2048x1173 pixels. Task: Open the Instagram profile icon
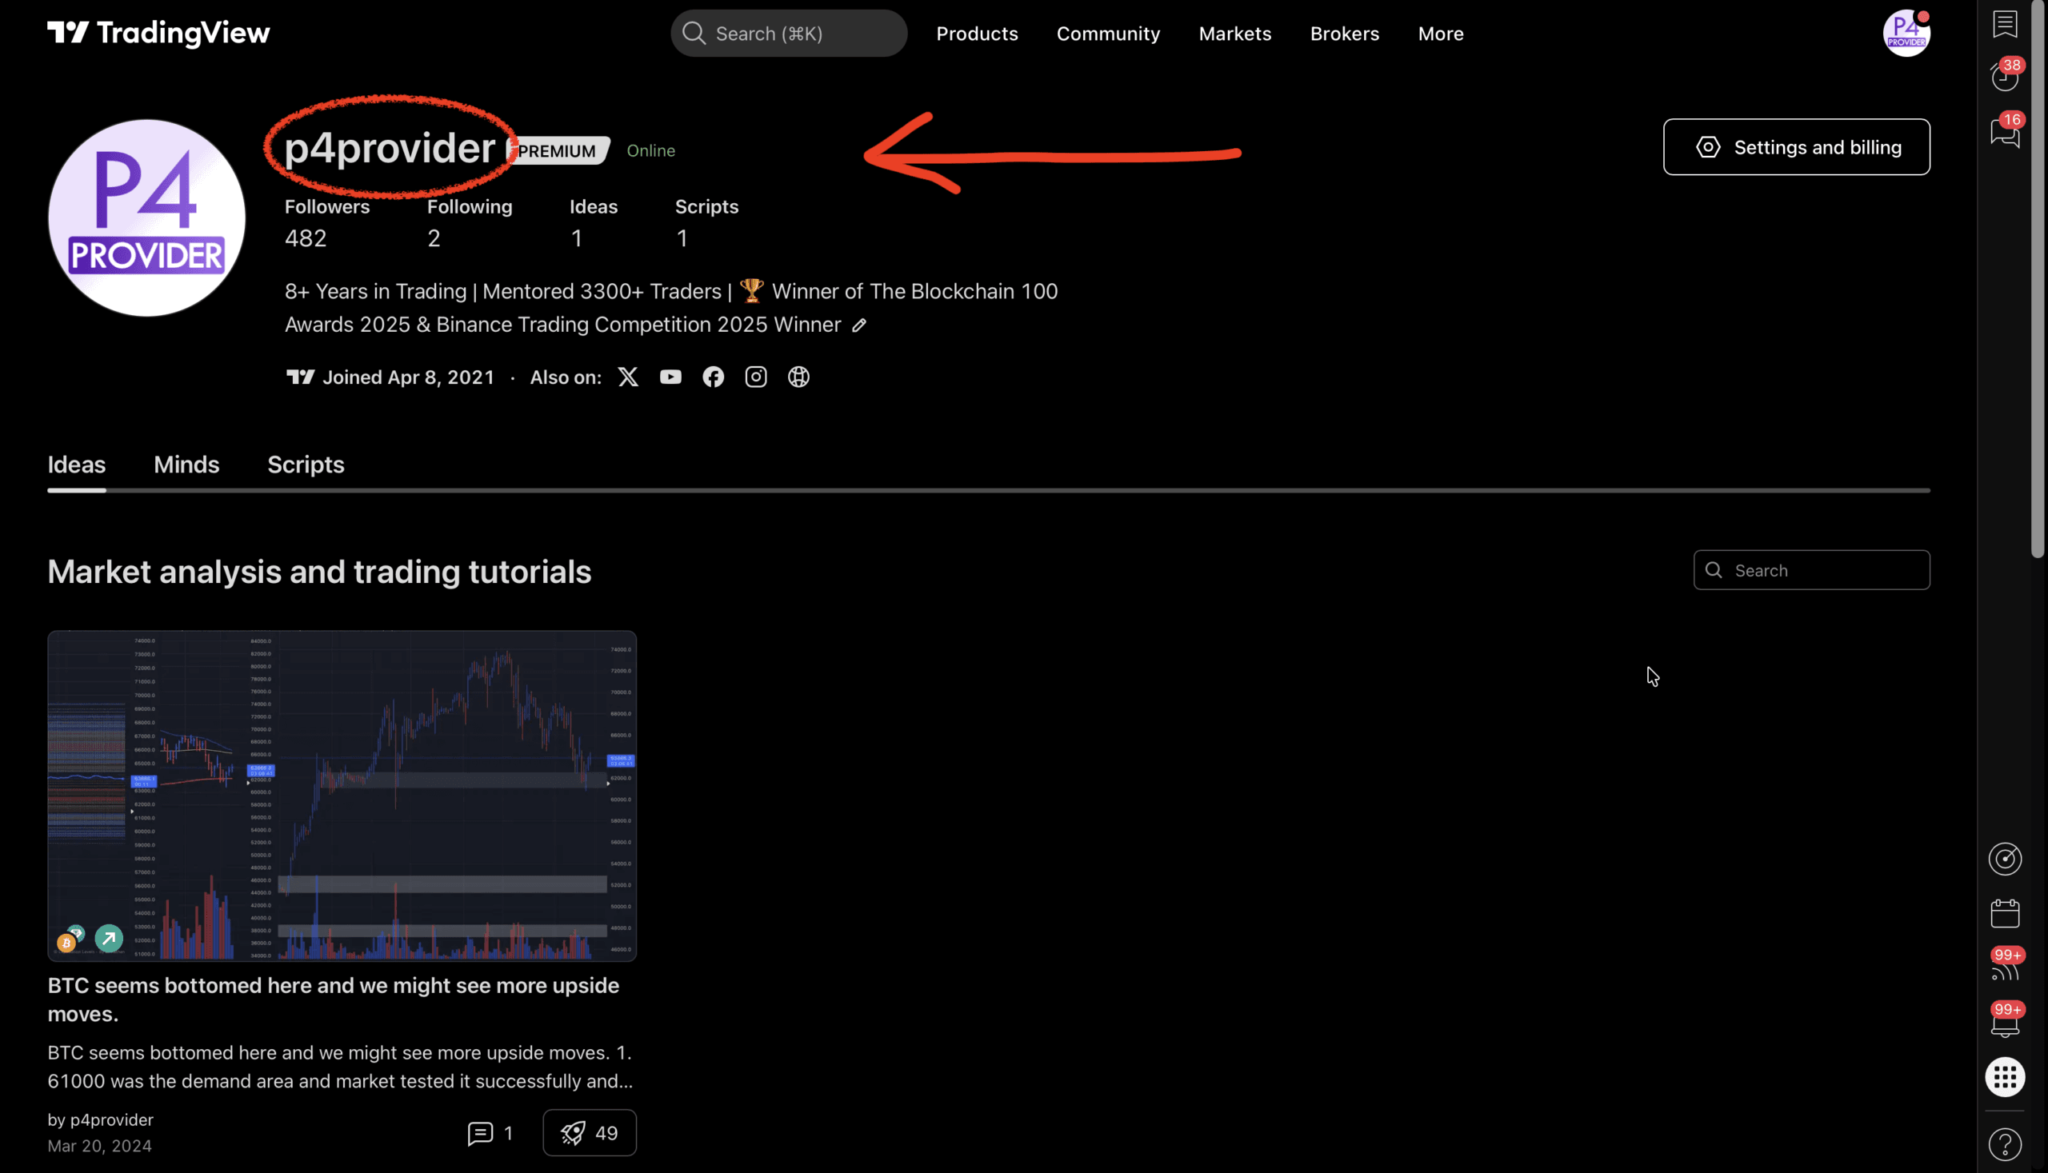[756, 377]
